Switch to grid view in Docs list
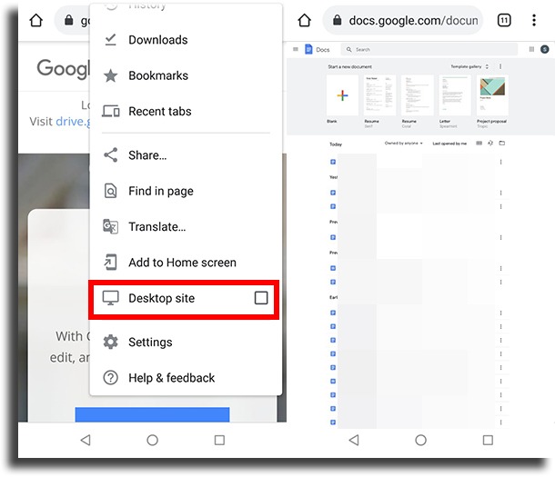555x477 pixels. [479, 144]
